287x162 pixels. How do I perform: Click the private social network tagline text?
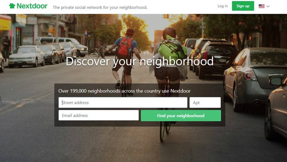[x=100, y=7]
